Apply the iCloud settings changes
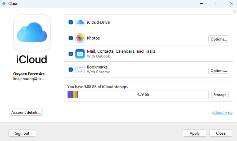 coord(194,133)
